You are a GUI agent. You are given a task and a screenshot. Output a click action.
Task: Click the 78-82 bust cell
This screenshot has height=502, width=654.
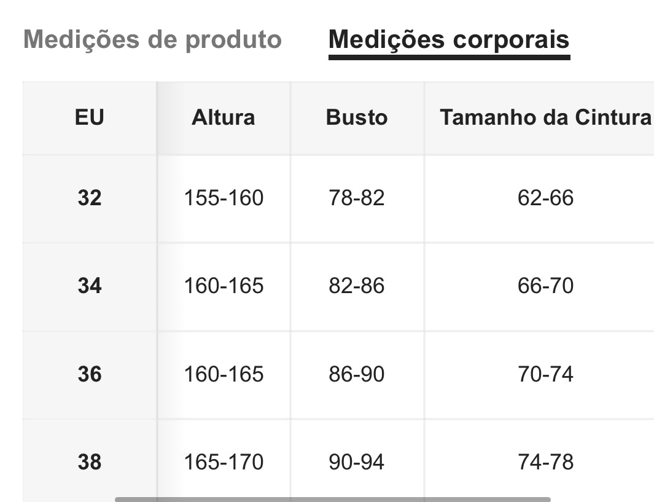[357, 198]
